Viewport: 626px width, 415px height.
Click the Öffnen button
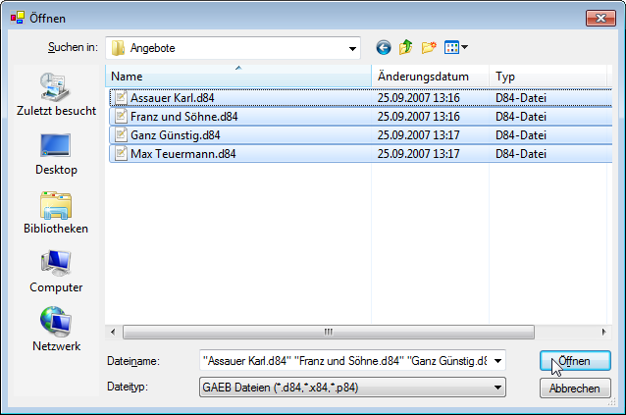pos(575,361)
